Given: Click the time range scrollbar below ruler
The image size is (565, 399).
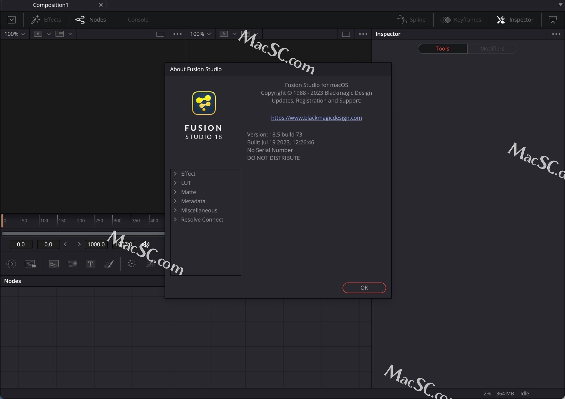Looking at the screenshot, I should (x=83, y=234).
